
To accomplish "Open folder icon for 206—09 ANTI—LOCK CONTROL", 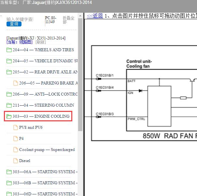I will [9, 94].
